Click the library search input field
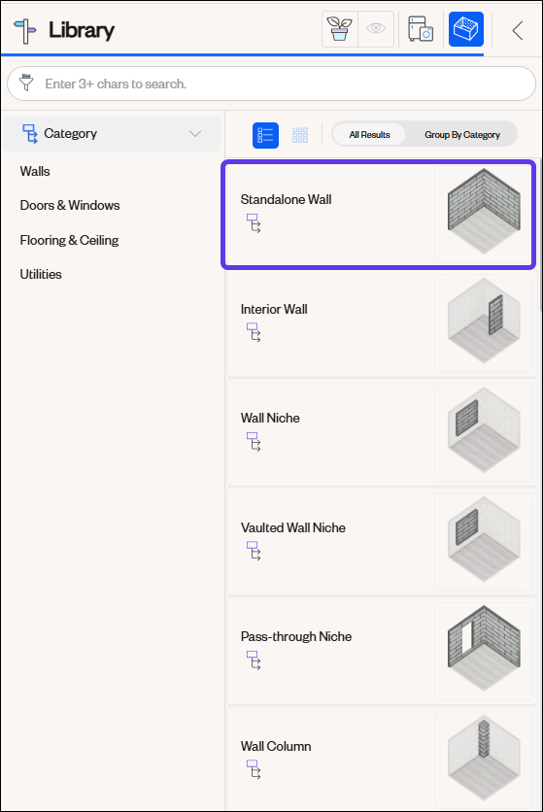Viewport: 543px width, 812px height. 272,84
